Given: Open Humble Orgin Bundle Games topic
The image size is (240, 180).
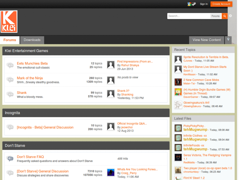Looking at the screenshot, I should (207, 91).
